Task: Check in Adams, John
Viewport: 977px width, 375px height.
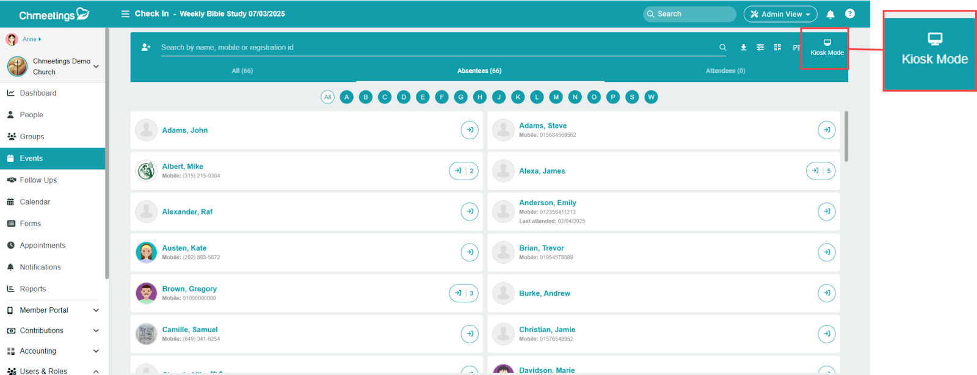Action: coord(470,130)
